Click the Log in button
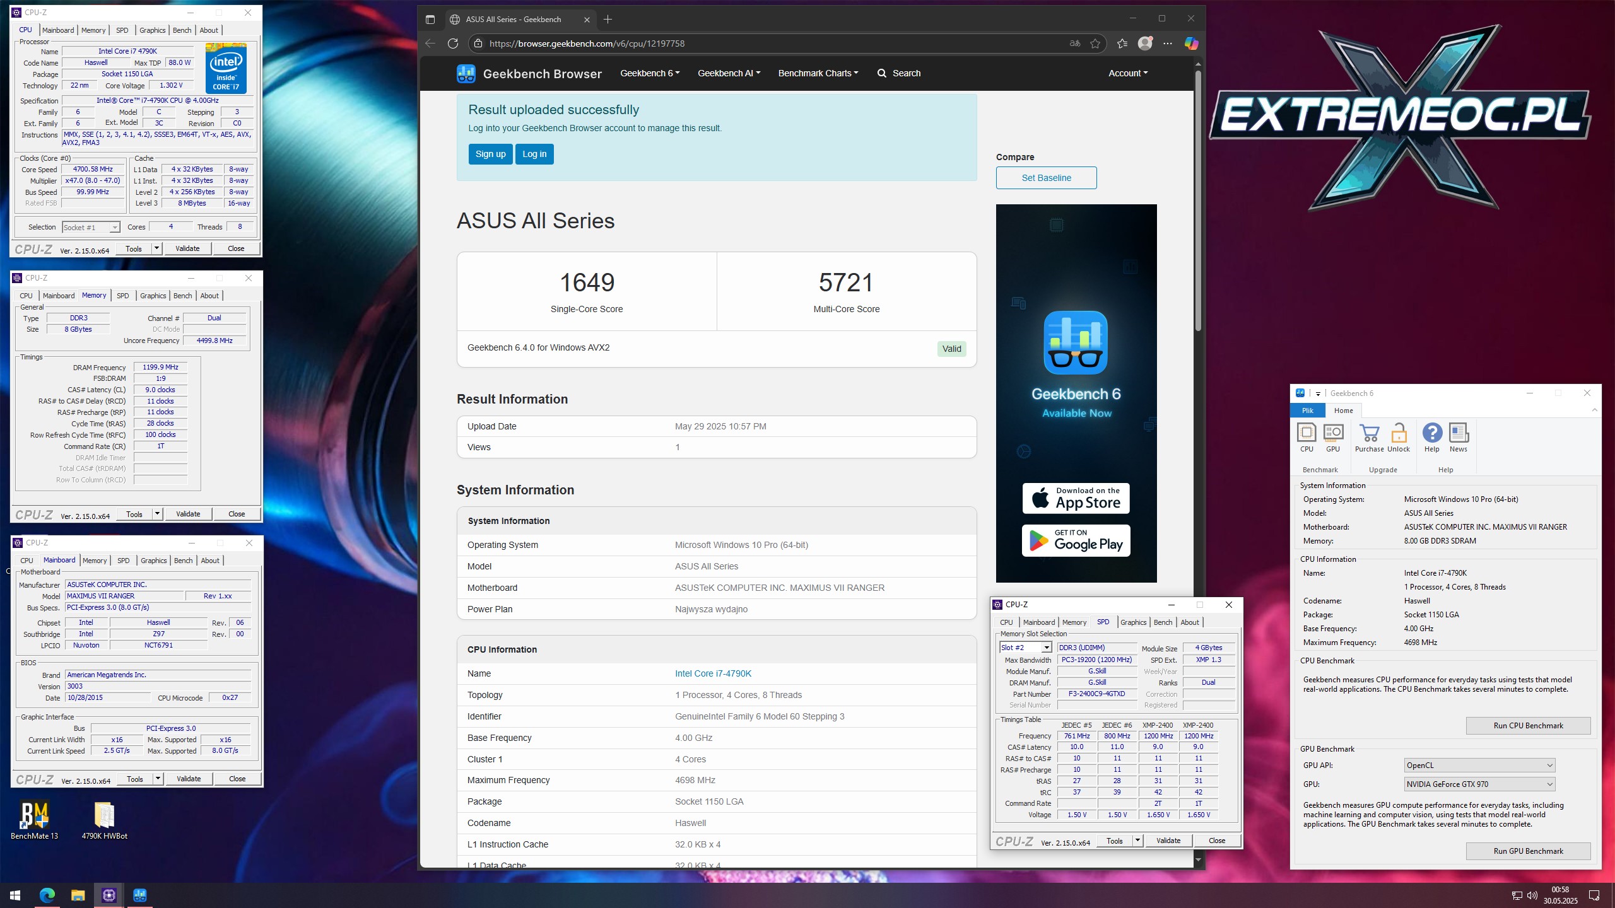The image size is (1615, 908). point(534,154)
